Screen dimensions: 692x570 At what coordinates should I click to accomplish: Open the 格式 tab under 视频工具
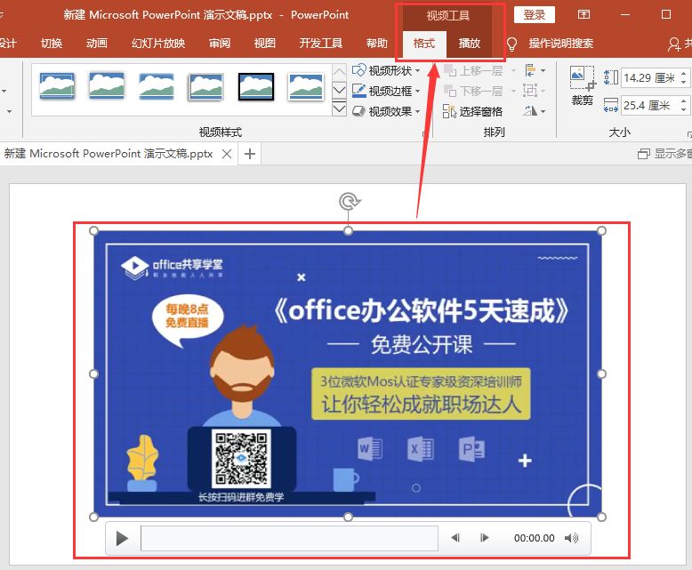[x=423, y=44]
